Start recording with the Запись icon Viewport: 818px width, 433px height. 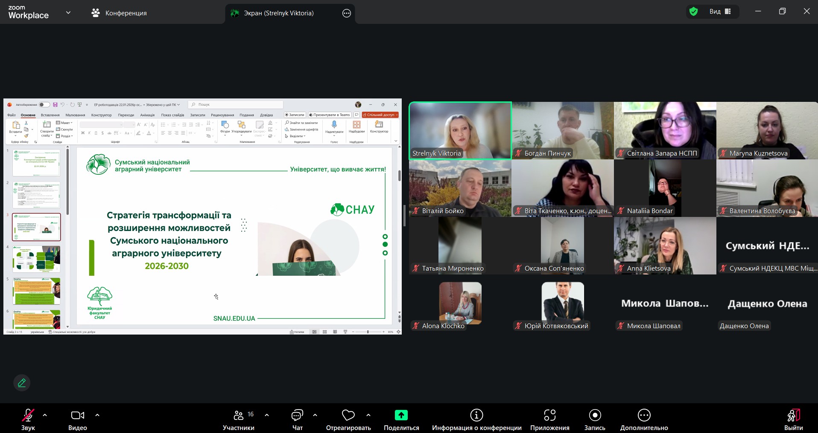click(595, 415)
